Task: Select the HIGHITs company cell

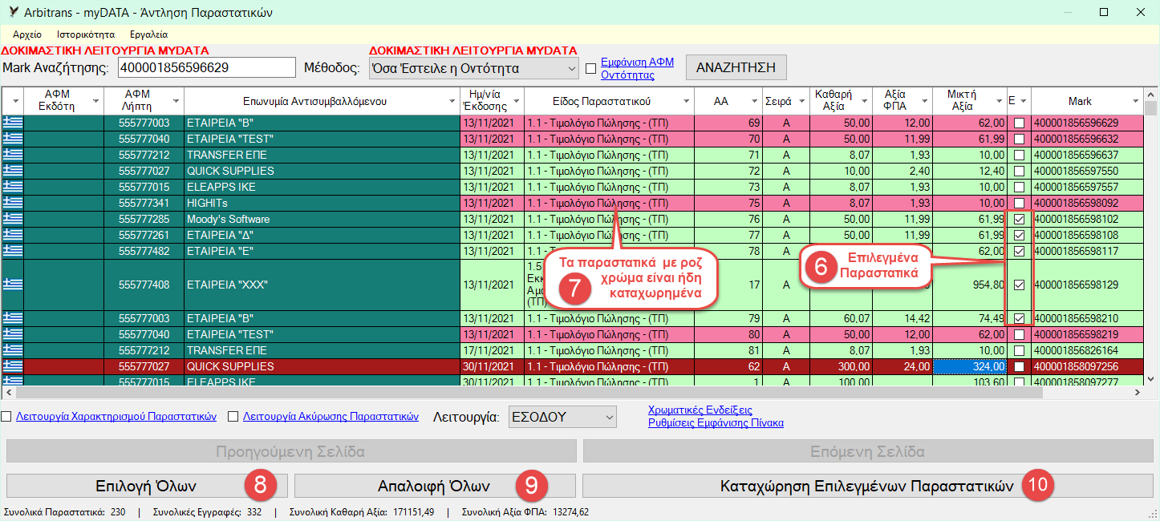Action: [x=322, y=203]
